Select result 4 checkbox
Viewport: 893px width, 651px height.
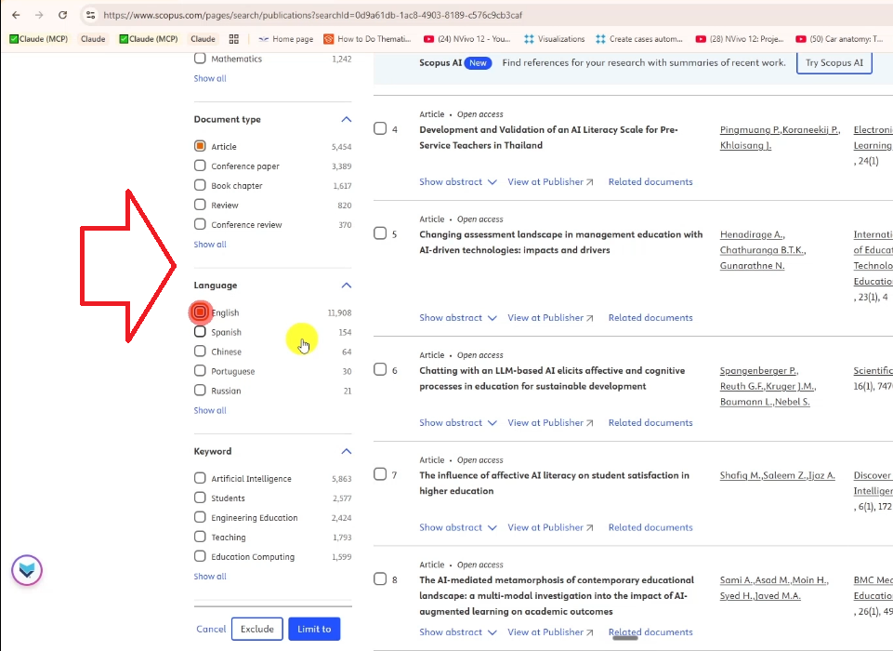(380, 128)
